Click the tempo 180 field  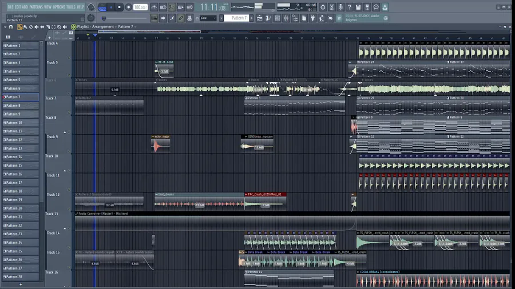[140, 7]
